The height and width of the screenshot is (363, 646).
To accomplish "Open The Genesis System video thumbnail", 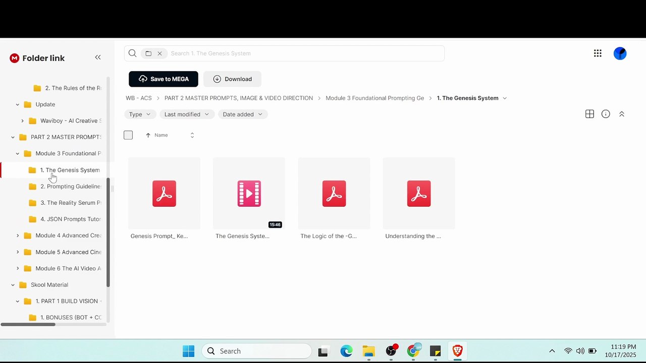I will point(249,194).
